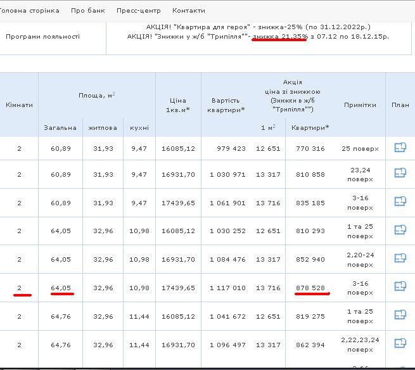415x370 pixels.
Task: Go to Головна сторінка menu item
Action: click(x=29, y=11)
